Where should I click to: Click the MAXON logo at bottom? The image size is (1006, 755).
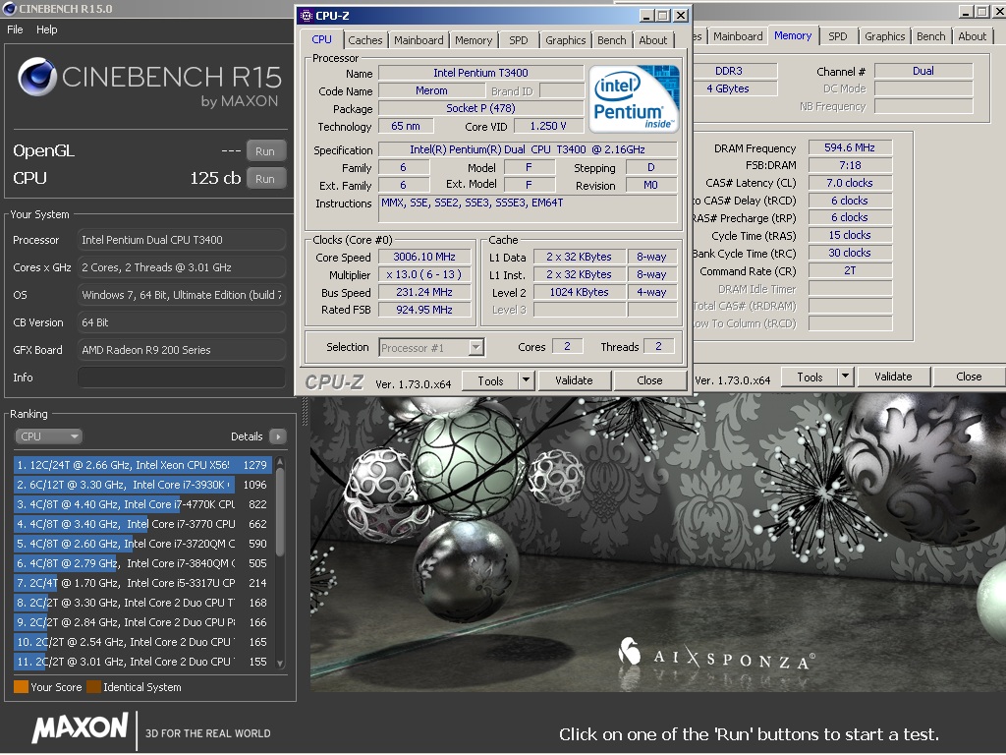81,728
